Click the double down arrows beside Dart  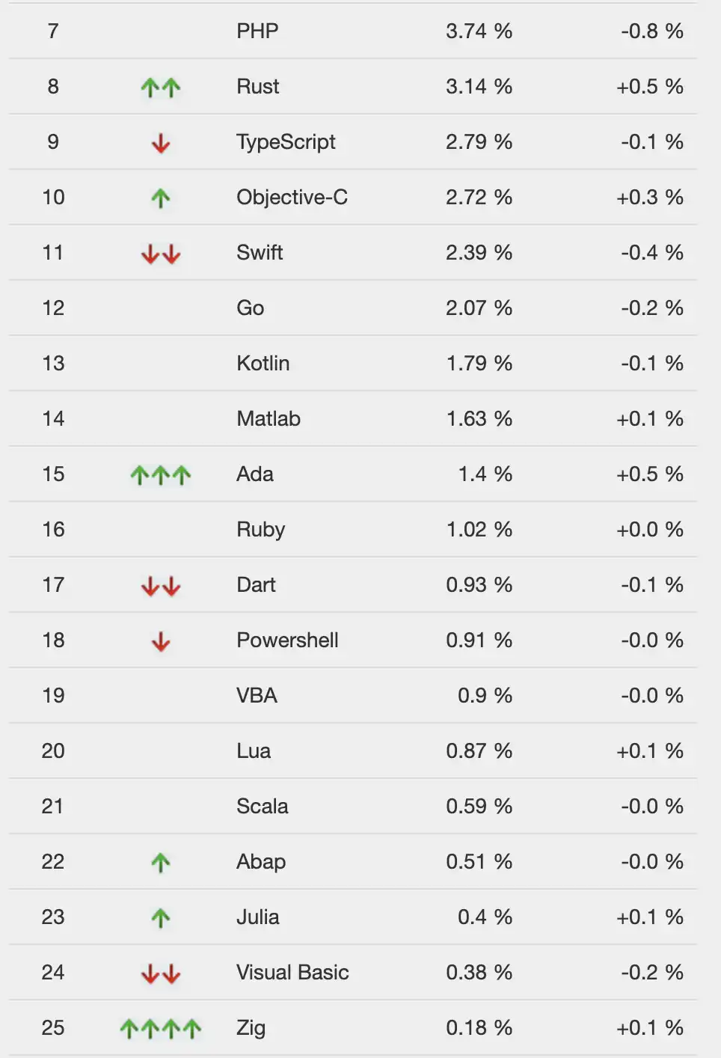(x=161, y=586)
